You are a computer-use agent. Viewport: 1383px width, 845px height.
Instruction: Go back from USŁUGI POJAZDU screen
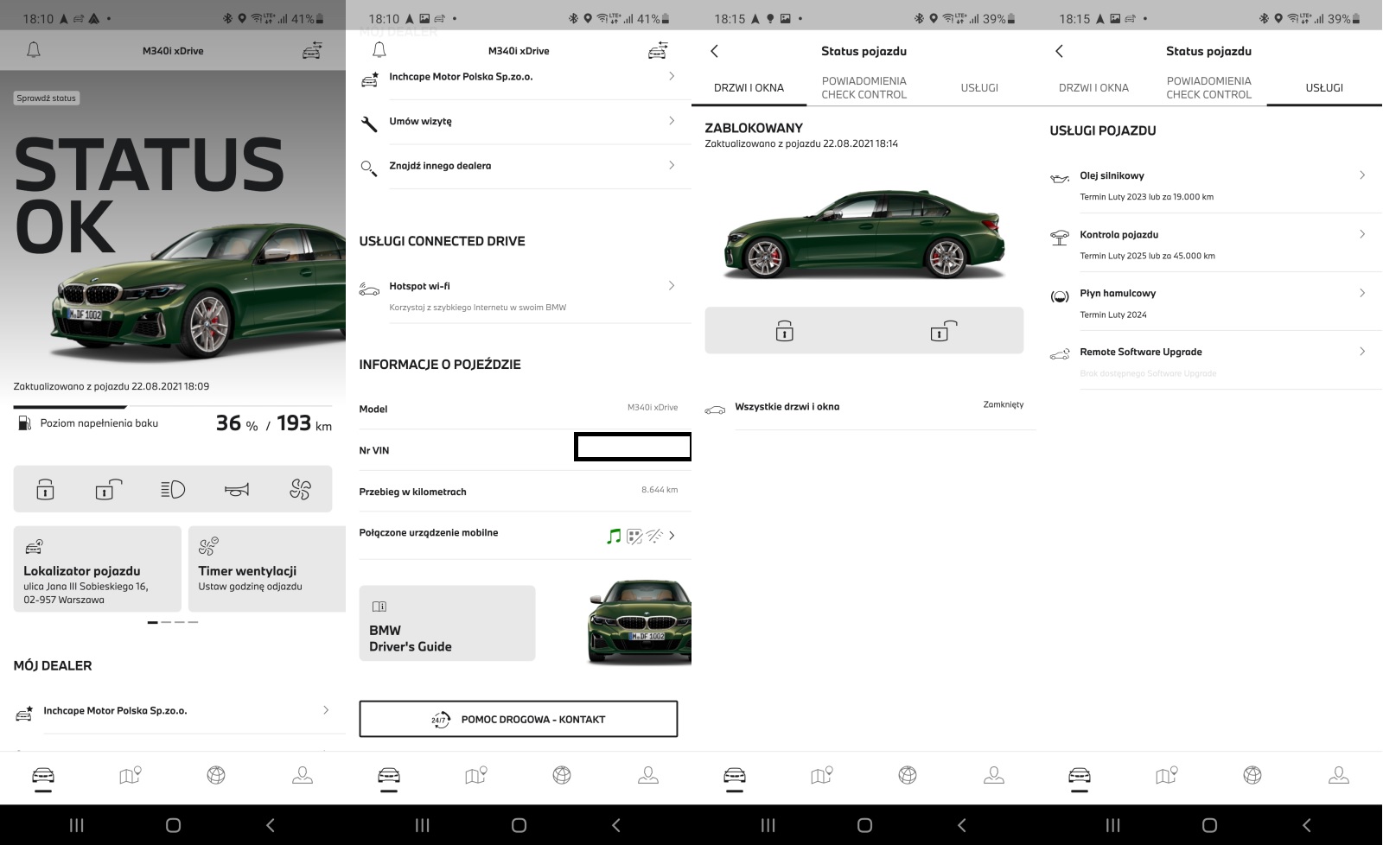1060,51
